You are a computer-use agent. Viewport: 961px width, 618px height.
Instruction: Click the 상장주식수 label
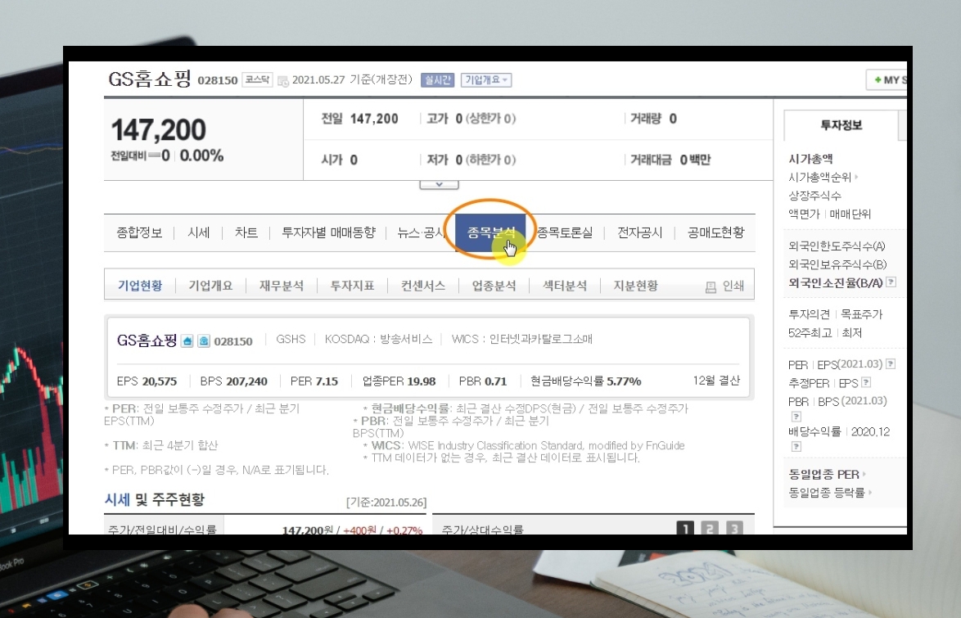coord(814,196)
